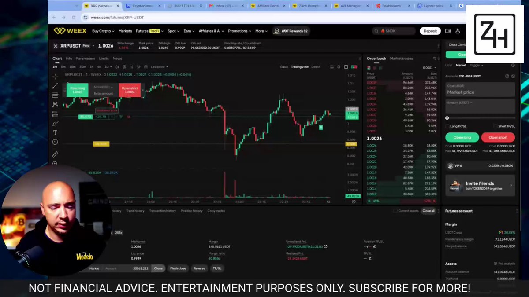
Task: Toggle chart fullscreen icon
Action: point(332,67)
